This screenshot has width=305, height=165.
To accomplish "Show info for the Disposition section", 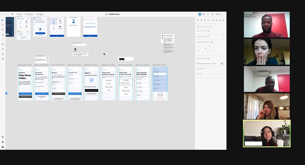I will tap(209, 58).
